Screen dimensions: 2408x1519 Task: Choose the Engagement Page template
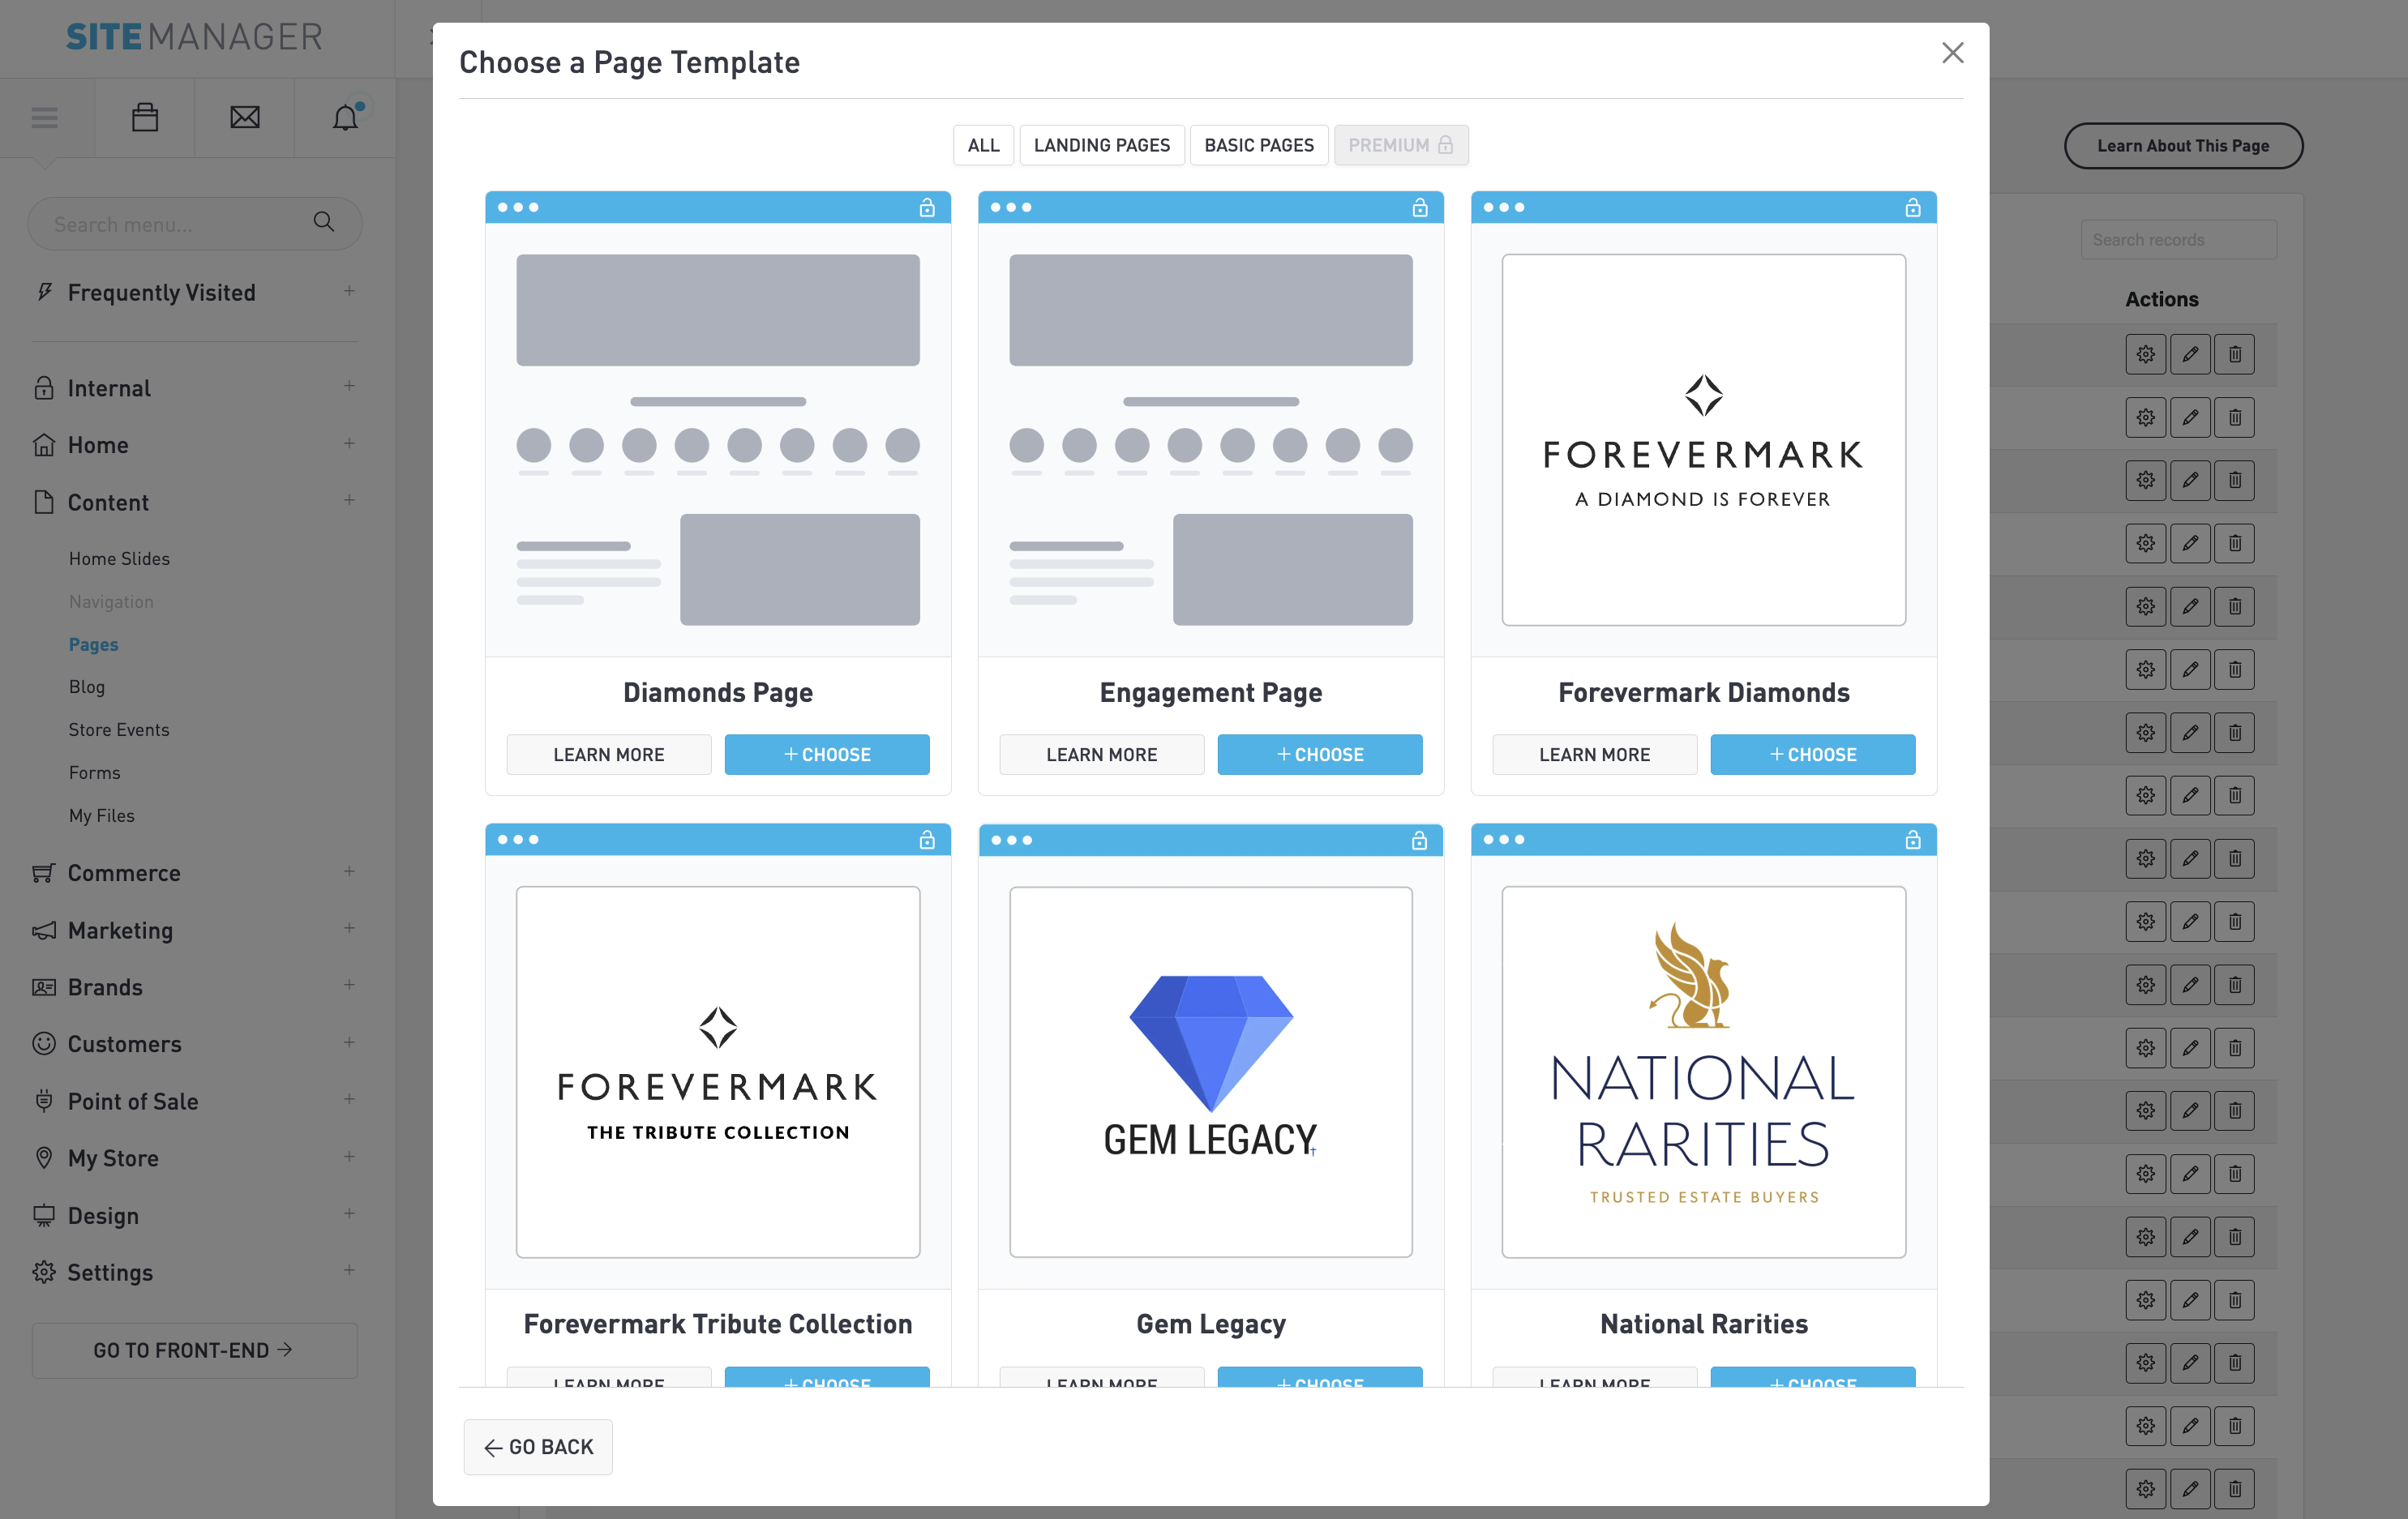pyautogui.click(x=1319, y=754)
